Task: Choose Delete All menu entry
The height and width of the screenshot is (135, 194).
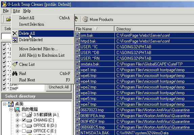Action: [x=43, y=33]
